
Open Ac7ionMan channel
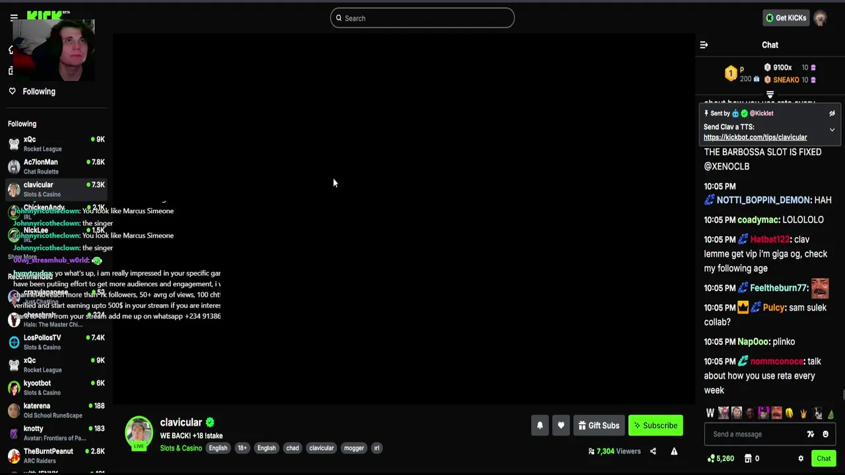pos(56,166)
